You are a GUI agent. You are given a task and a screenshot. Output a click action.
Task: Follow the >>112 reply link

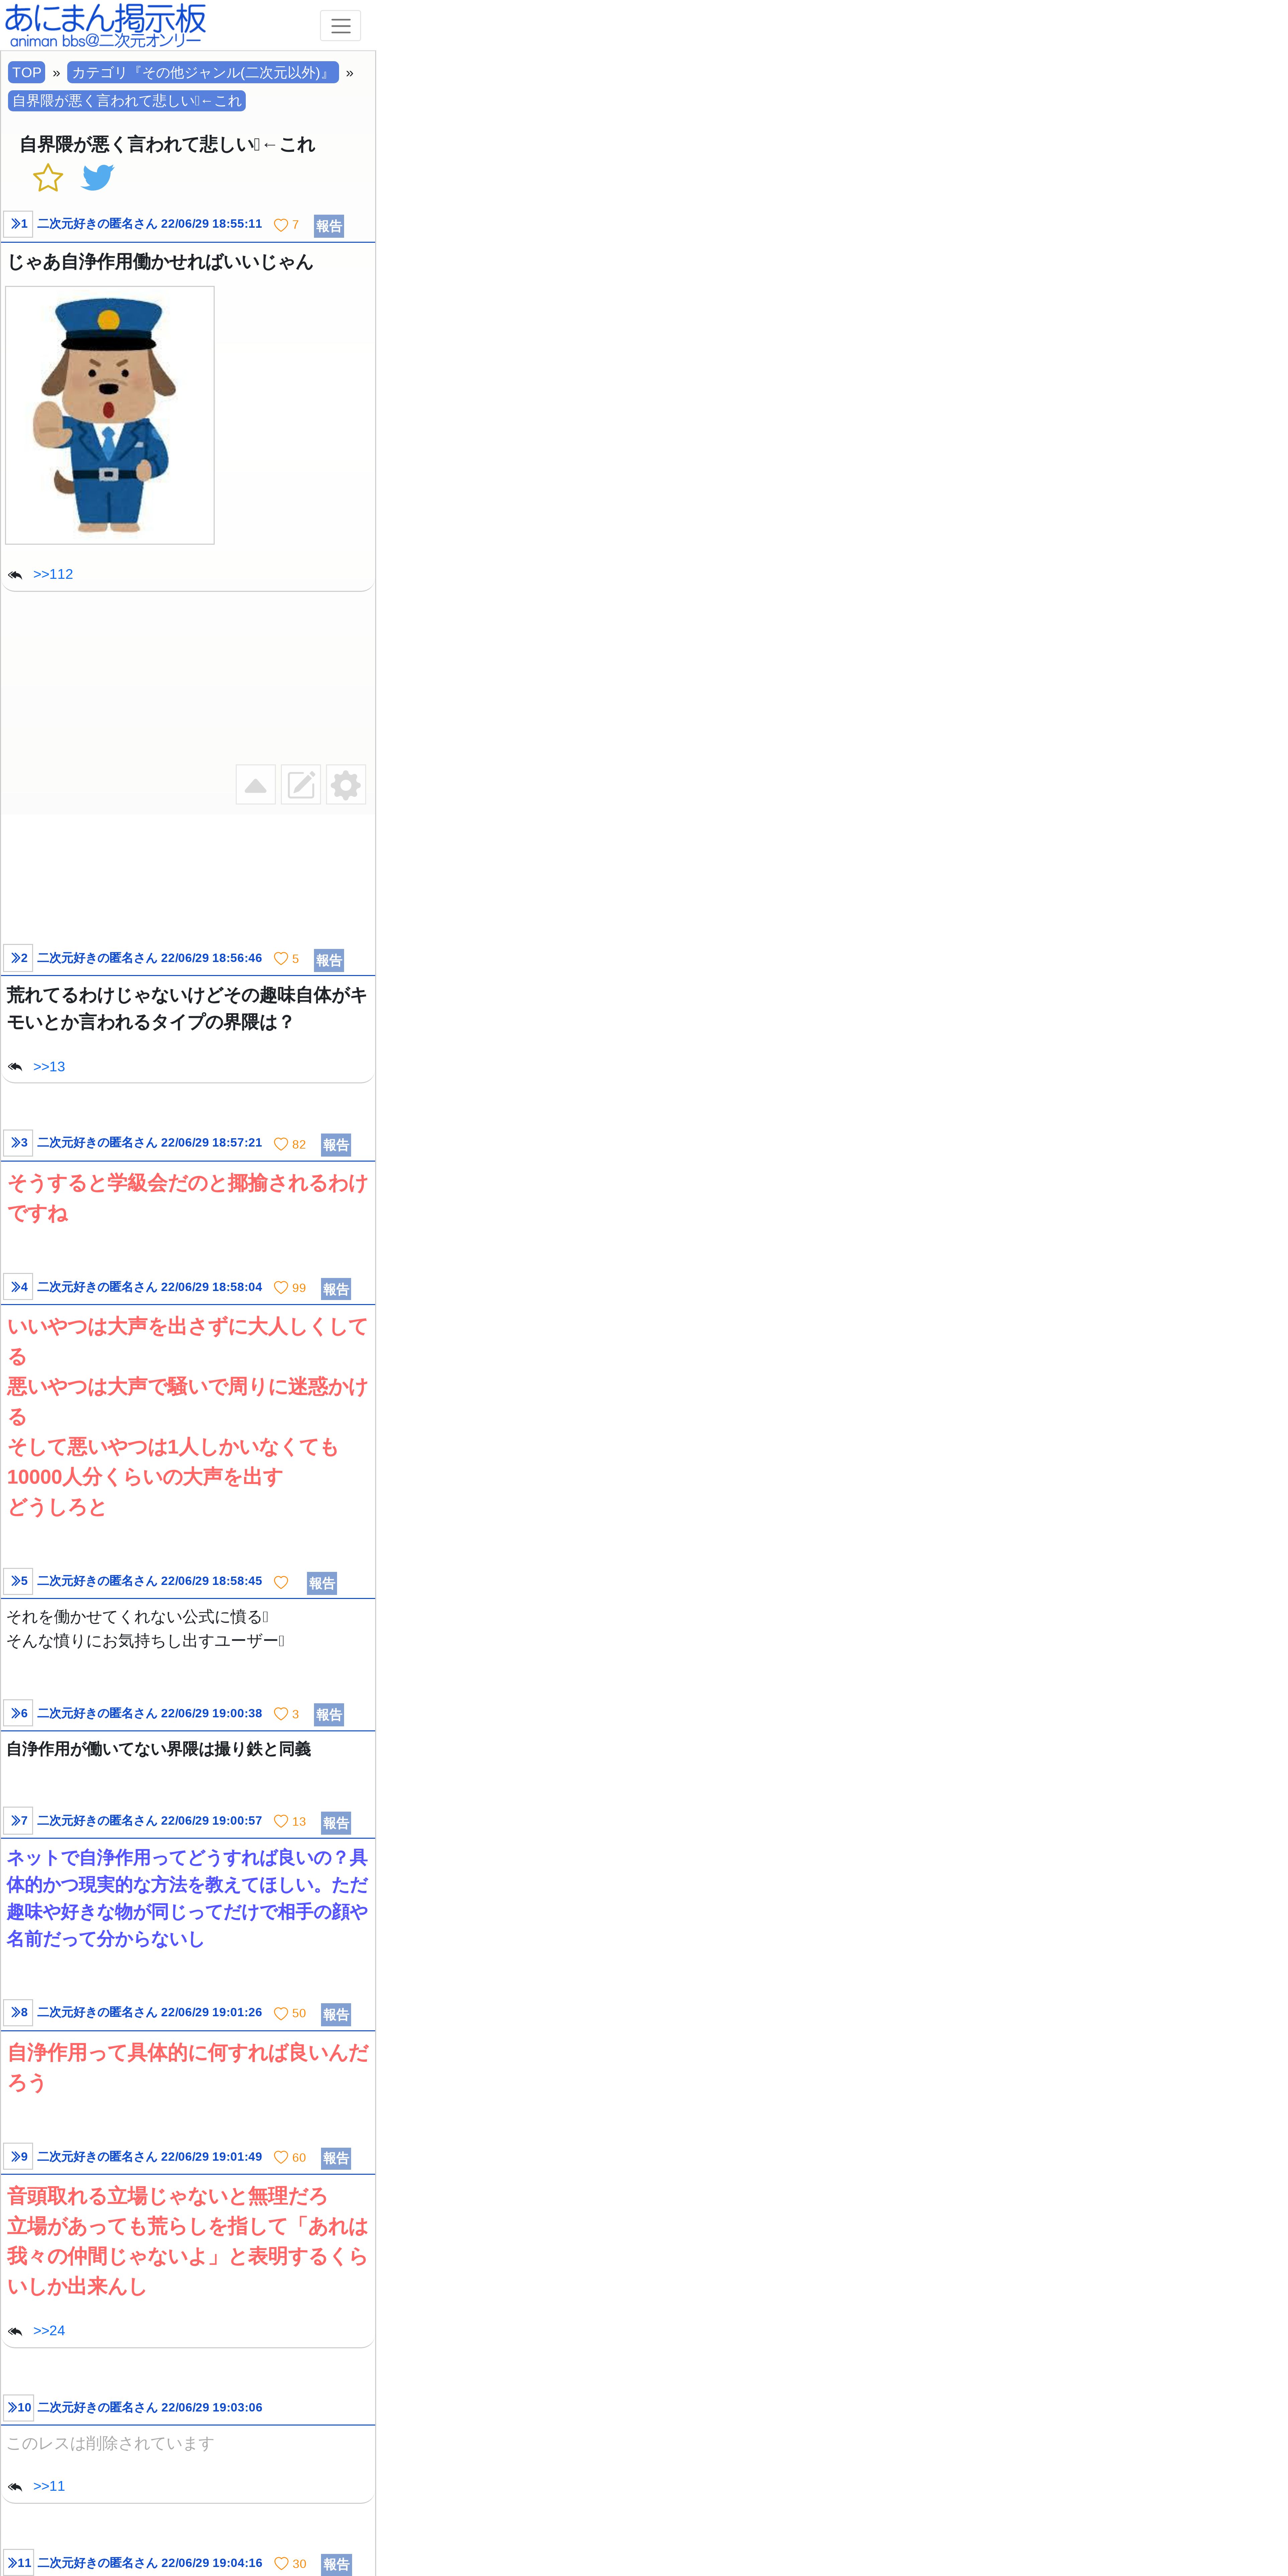pyautogui.click(x=53, y=574)
